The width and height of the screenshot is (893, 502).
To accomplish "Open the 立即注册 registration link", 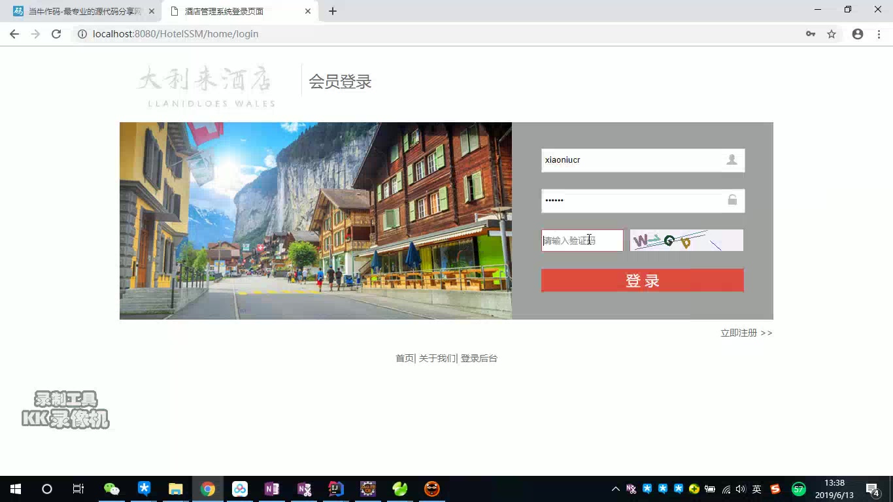I will pyautogui.click(x=739, y=333).
